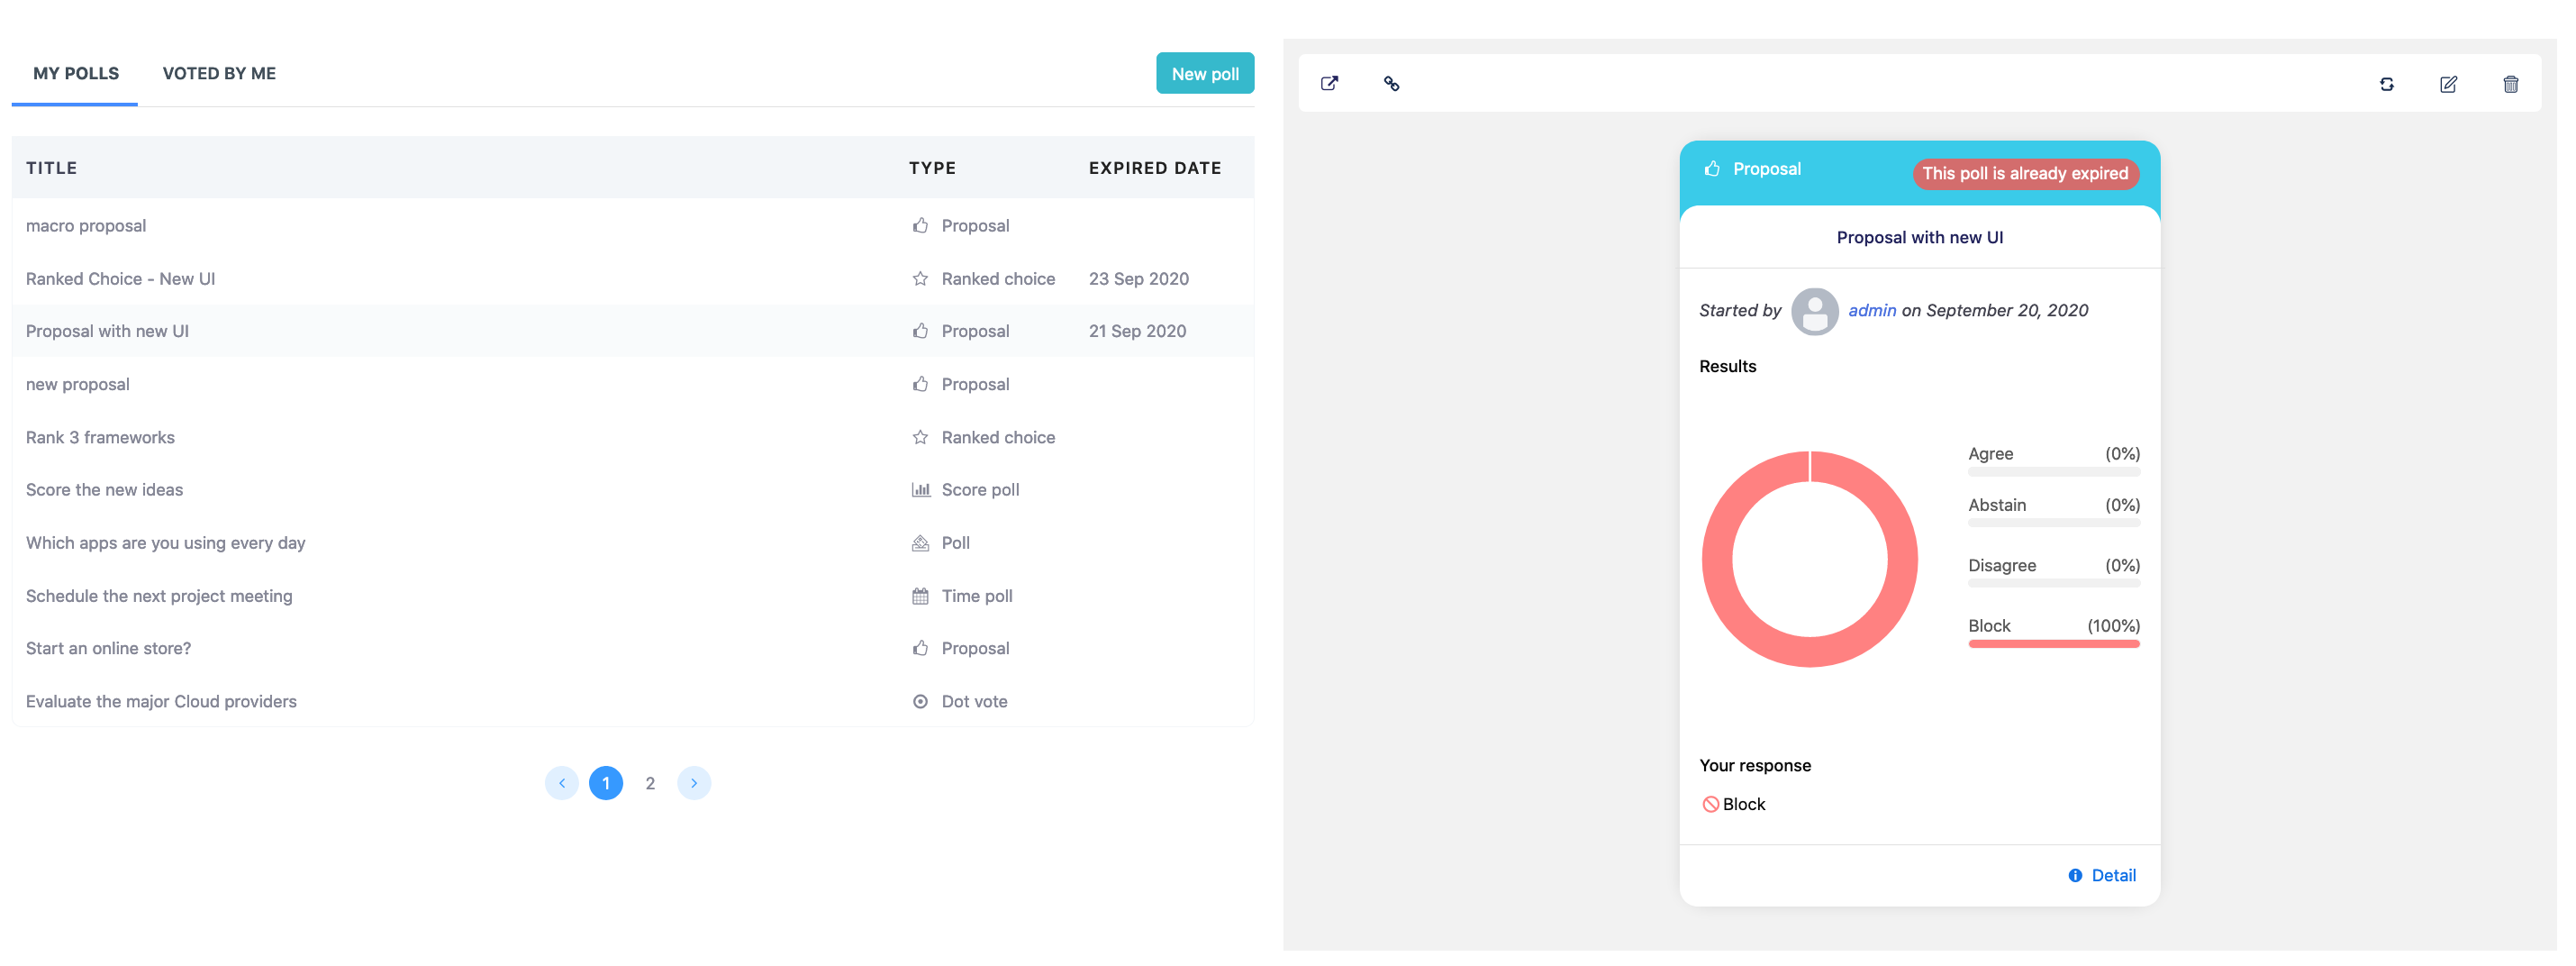
Task: Select the My Polls tab
Action: [x=76, y=74]
